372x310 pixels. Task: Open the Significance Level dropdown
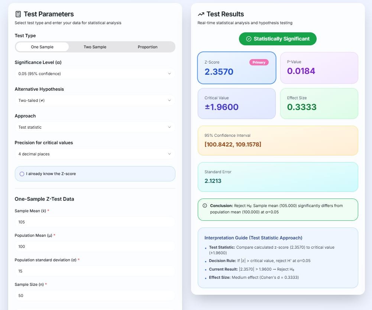[x=94, y=74]
